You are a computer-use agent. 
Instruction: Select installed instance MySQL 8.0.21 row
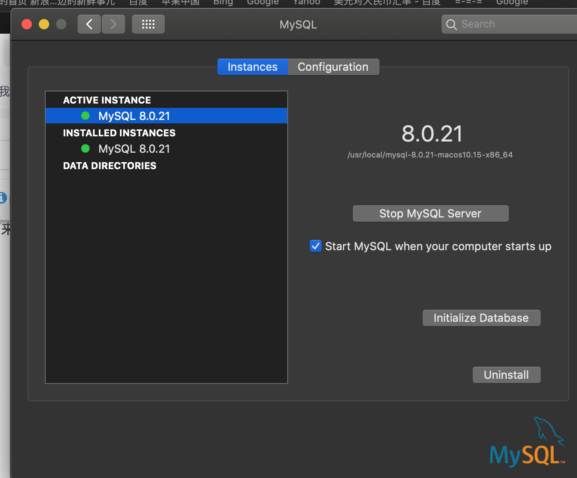166,149
